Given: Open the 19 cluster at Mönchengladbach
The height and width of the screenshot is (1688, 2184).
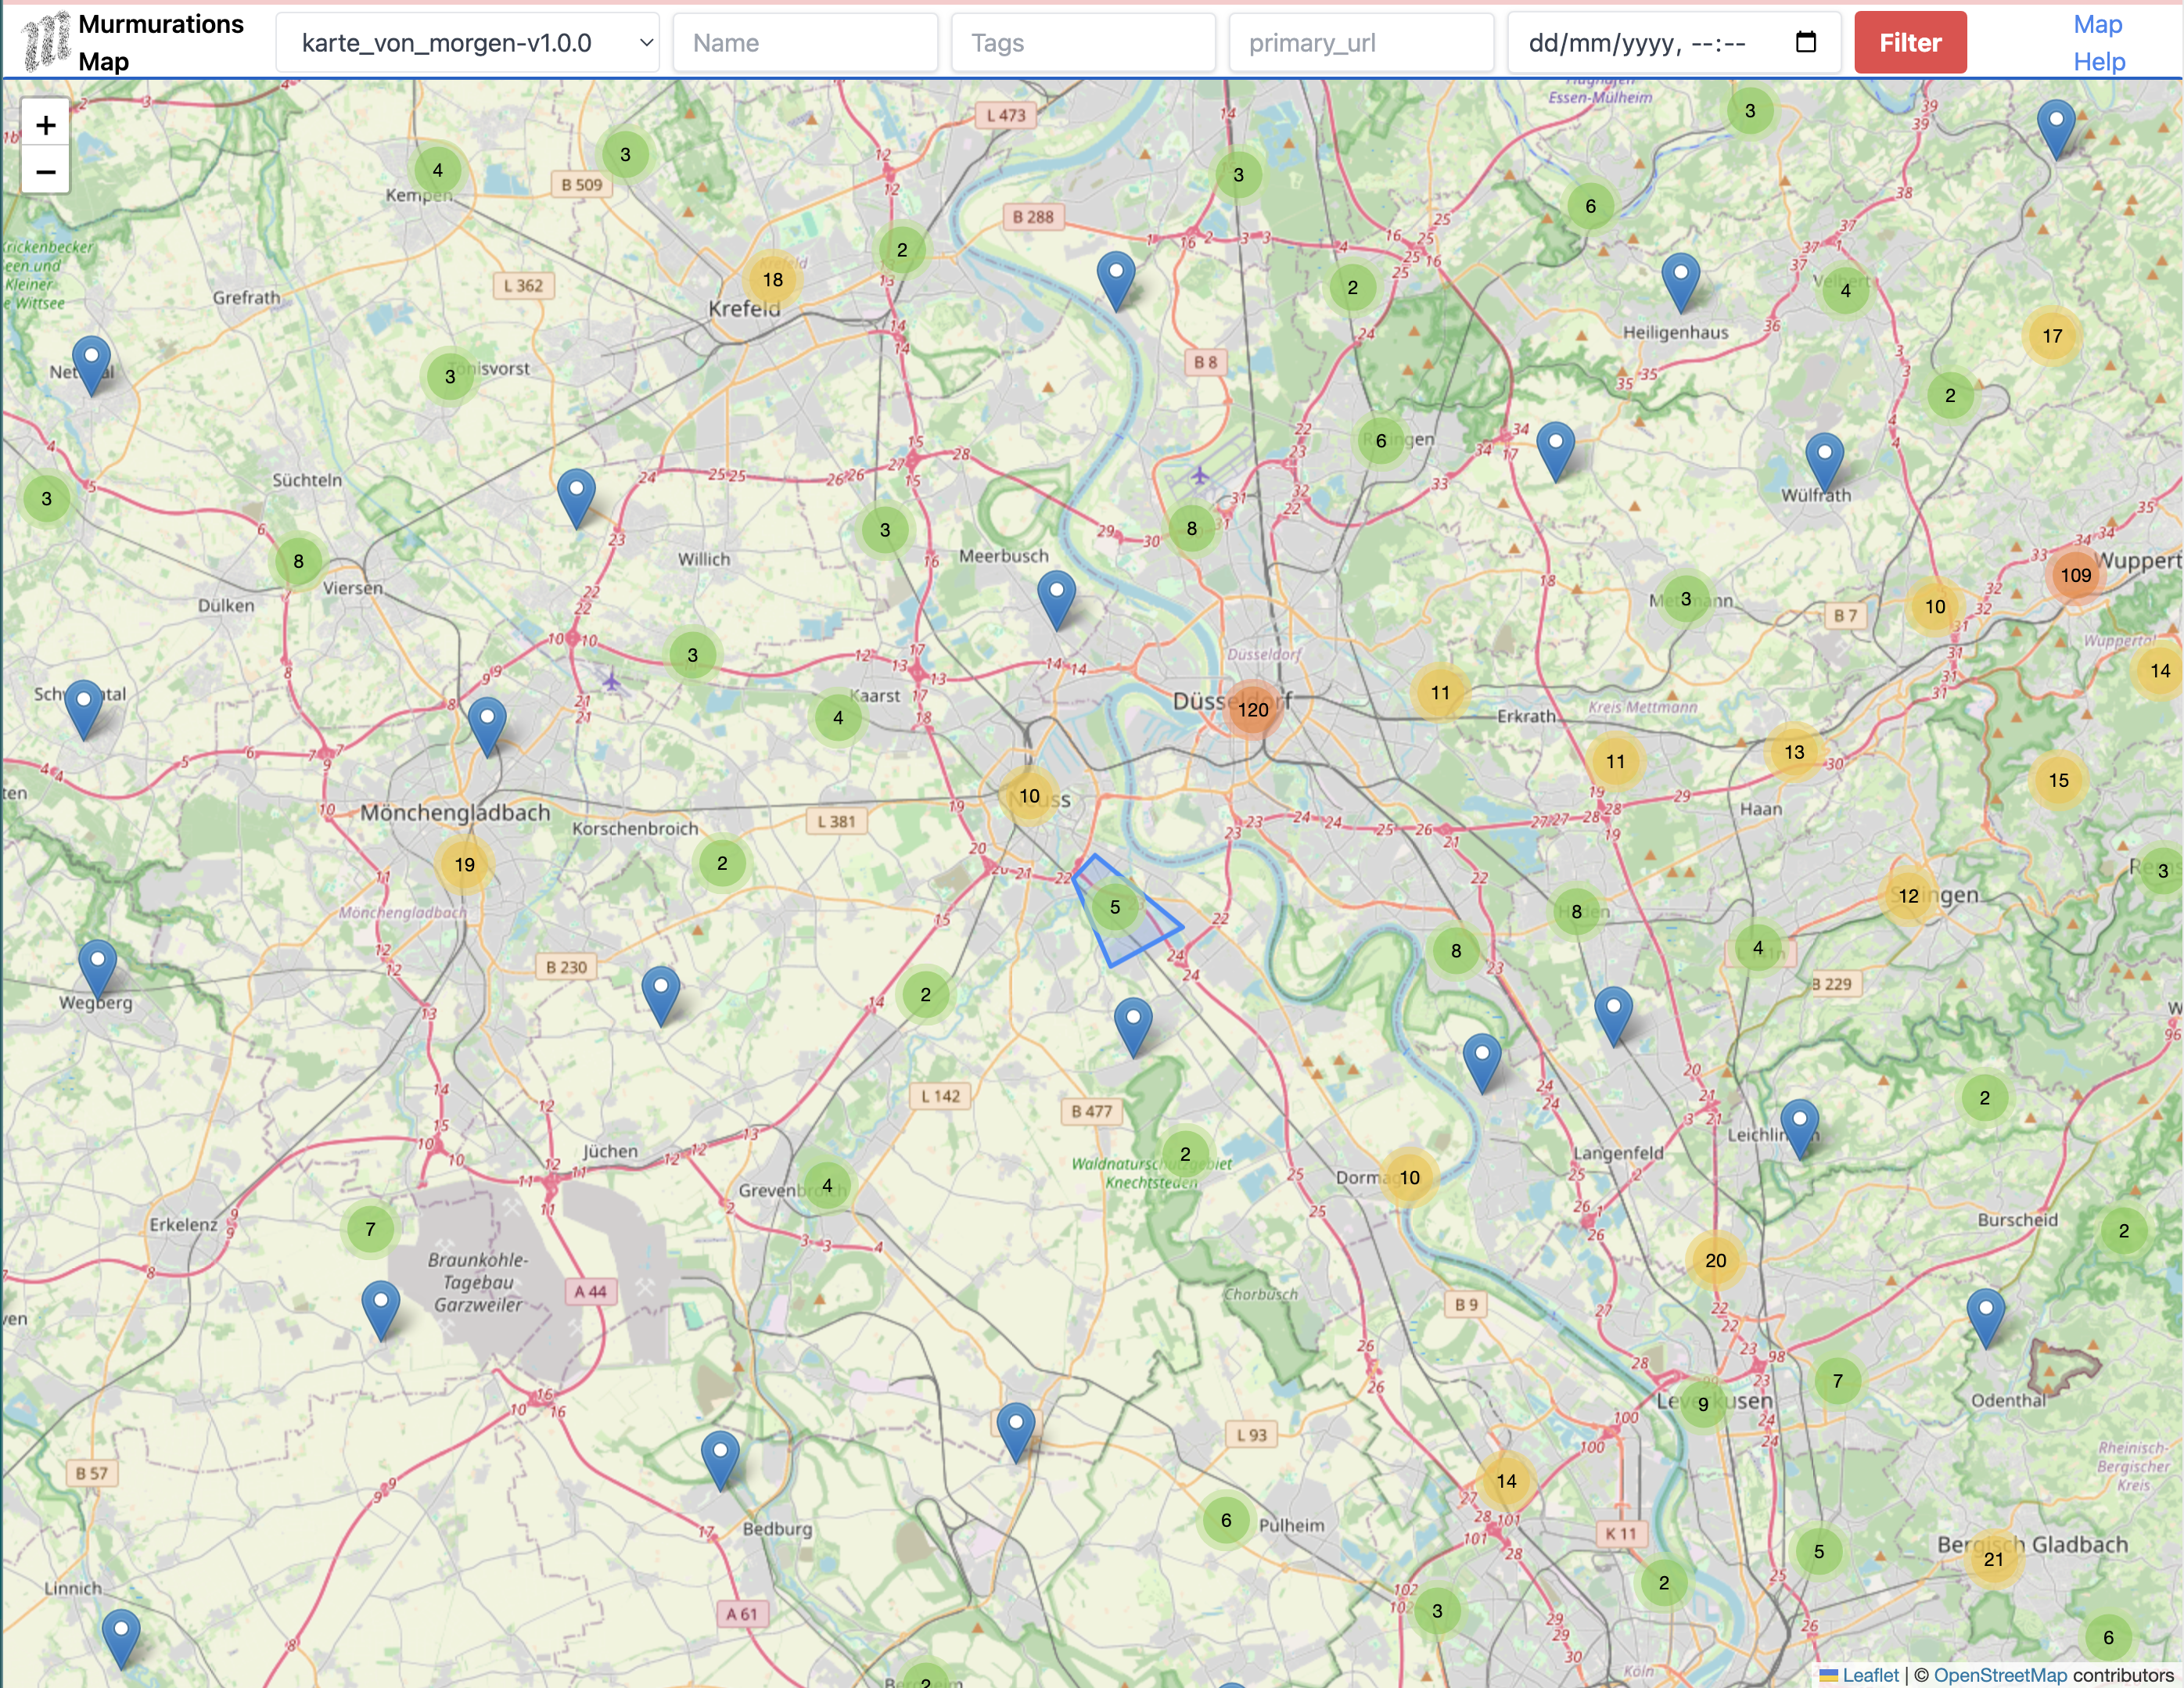Looking at the screenshot, I should 464,864.
